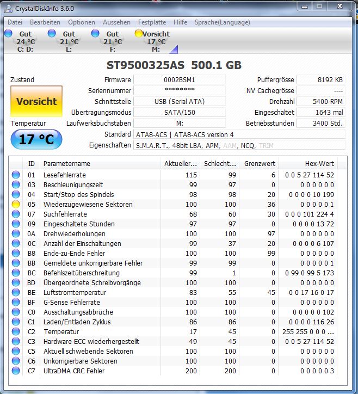Click status orb for G-Sense Fehlerrate

pyautogui.click(x=16, y=302)
